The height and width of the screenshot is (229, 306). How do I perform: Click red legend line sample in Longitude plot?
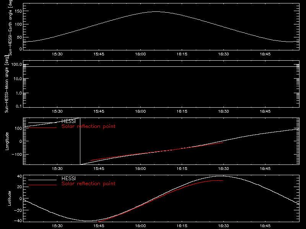pyautogui.click(x=42, y=127)
